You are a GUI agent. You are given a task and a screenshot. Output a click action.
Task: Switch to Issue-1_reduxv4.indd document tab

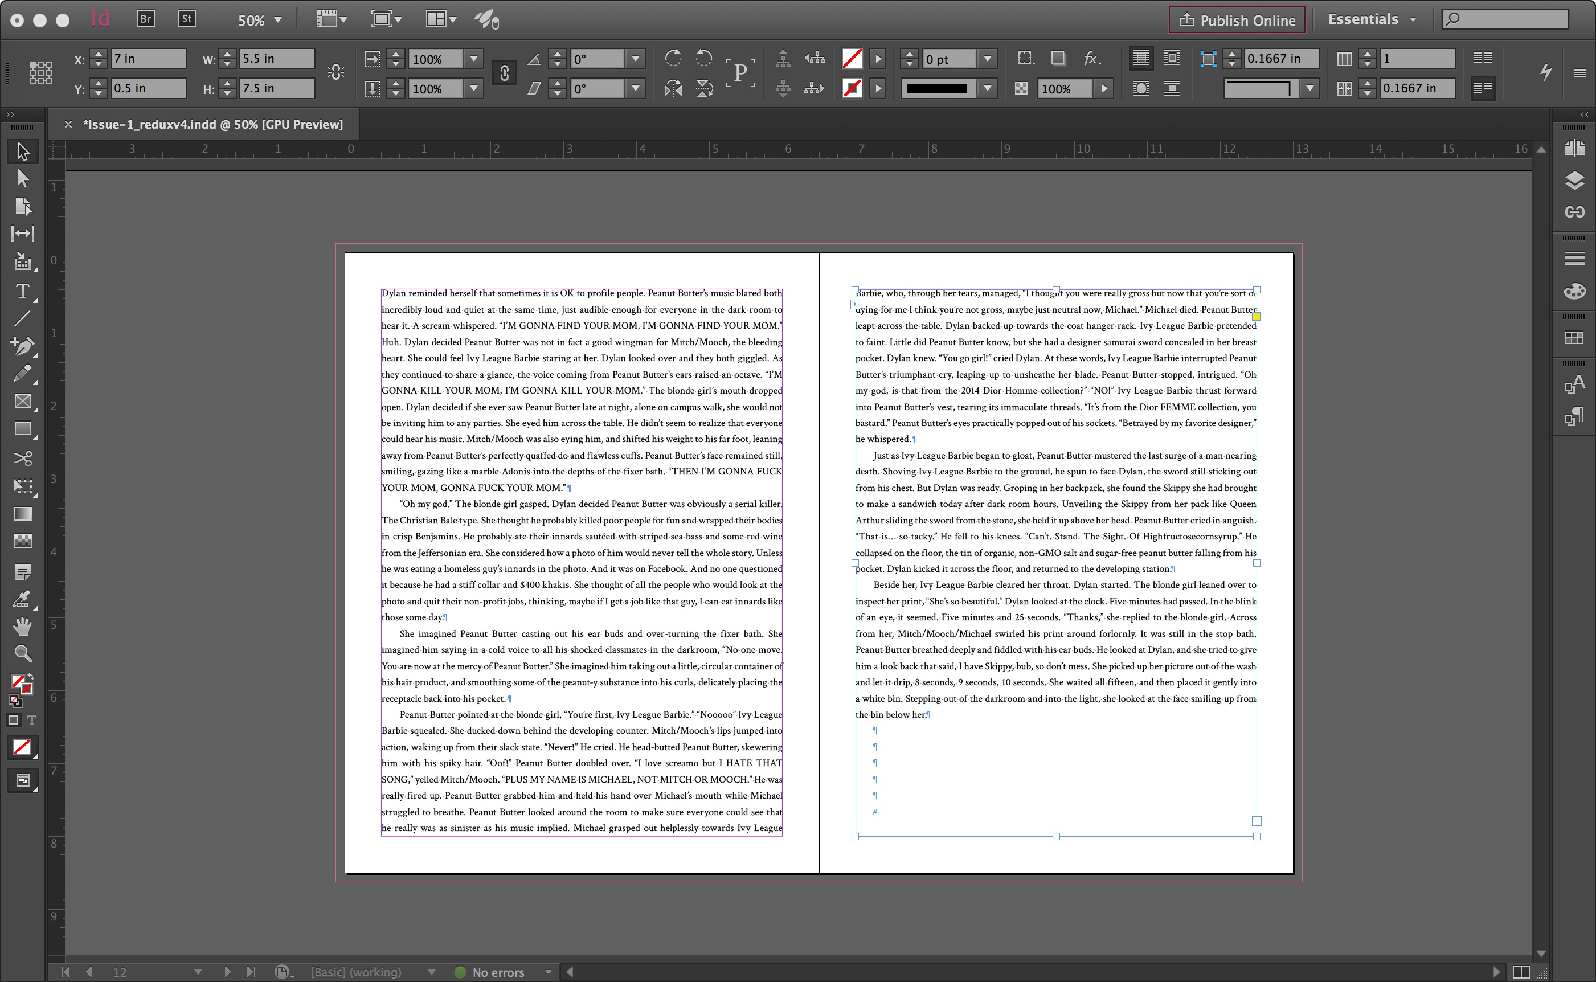(213, 125)
